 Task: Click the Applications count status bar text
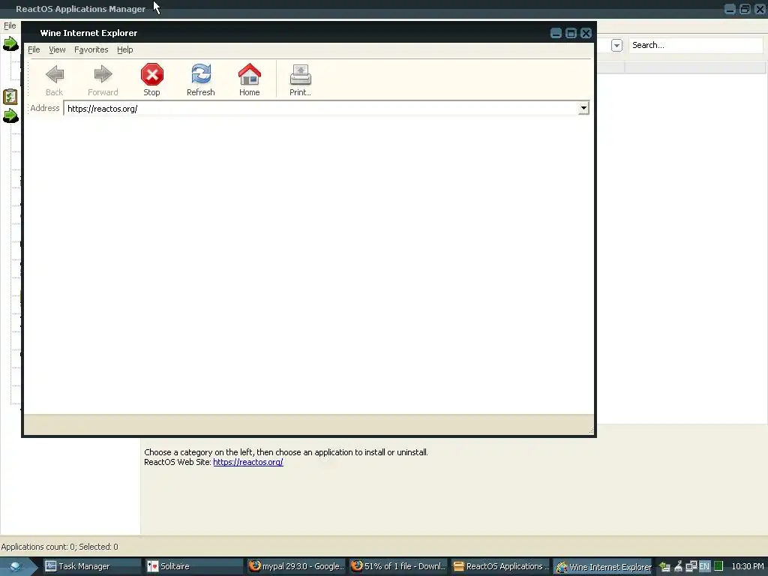coord(60,547)
